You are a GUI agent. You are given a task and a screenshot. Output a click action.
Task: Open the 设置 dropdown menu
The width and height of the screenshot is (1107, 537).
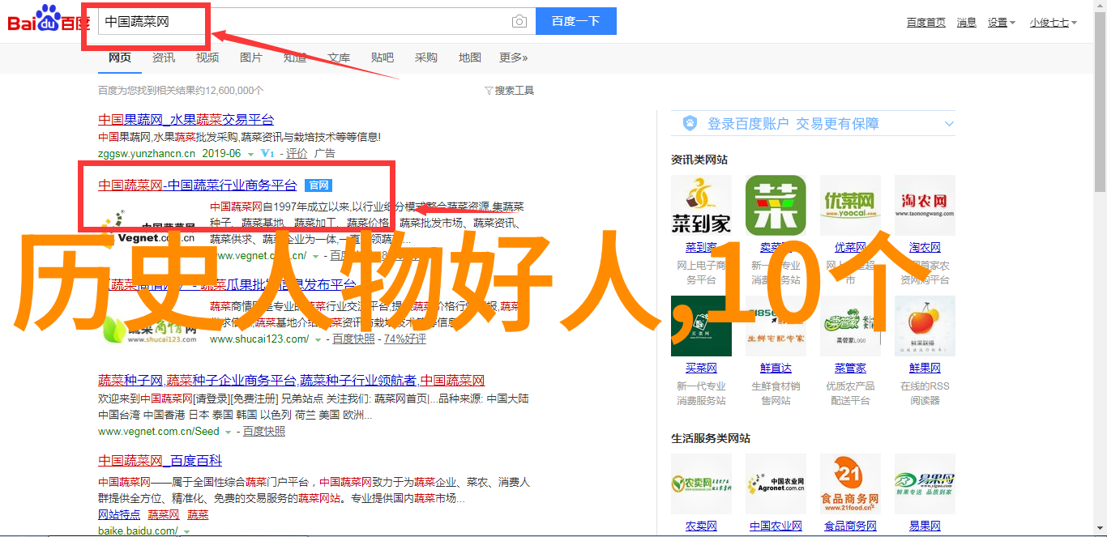pos(1001,23)
